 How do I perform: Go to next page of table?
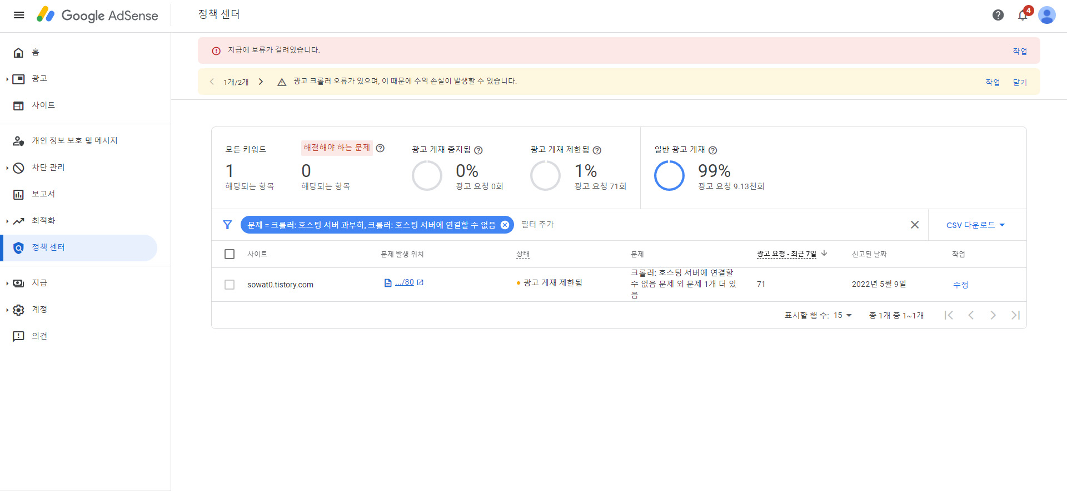[993, 315]
